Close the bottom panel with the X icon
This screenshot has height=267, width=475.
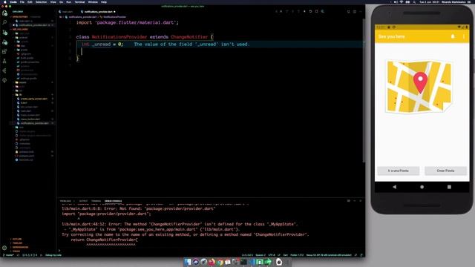361,201
